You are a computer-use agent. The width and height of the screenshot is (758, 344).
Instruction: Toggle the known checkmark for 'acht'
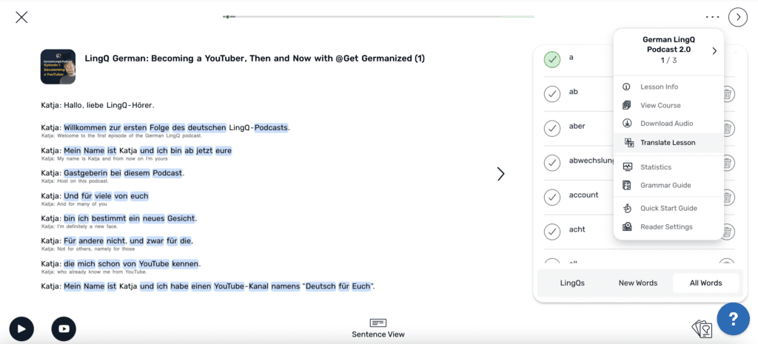[x=551, y=232]
